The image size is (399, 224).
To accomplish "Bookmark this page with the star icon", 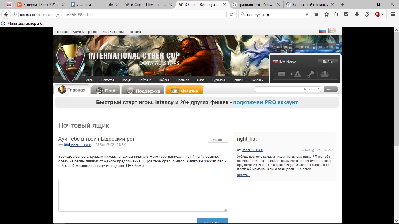I will [327, 14].
